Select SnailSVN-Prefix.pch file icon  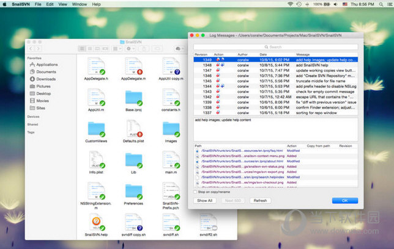(171, 191)
